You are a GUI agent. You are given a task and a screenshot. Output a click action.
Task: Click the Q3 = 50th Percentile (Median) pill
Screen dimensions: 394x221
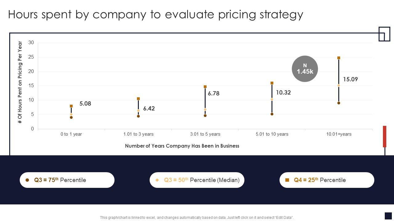pos(197,180)
